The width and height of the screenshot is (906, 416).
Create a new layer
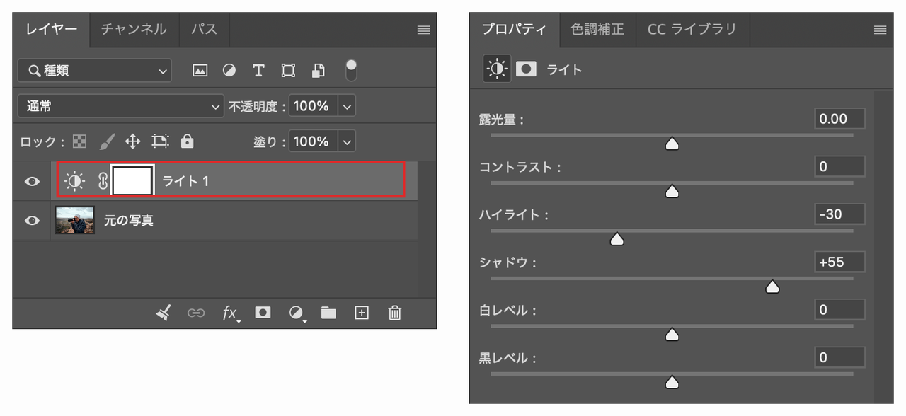tap(362, 313)
